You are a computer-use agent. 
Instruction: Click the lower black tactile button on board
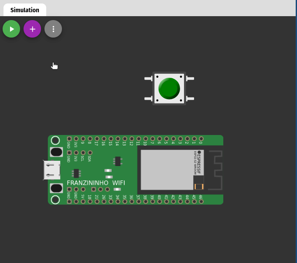point(56,188)
